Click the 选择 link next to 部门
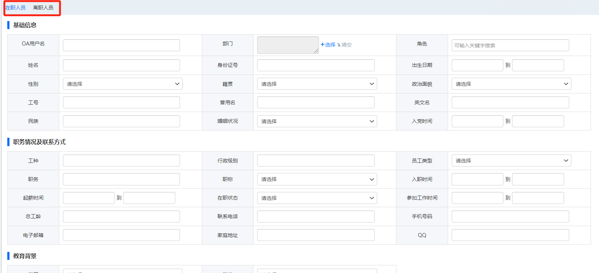 click(328, 45)
